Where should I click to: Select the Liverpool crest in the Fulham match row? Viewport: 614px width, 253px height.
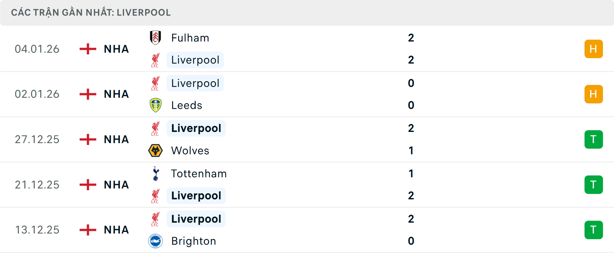(156, 59)
